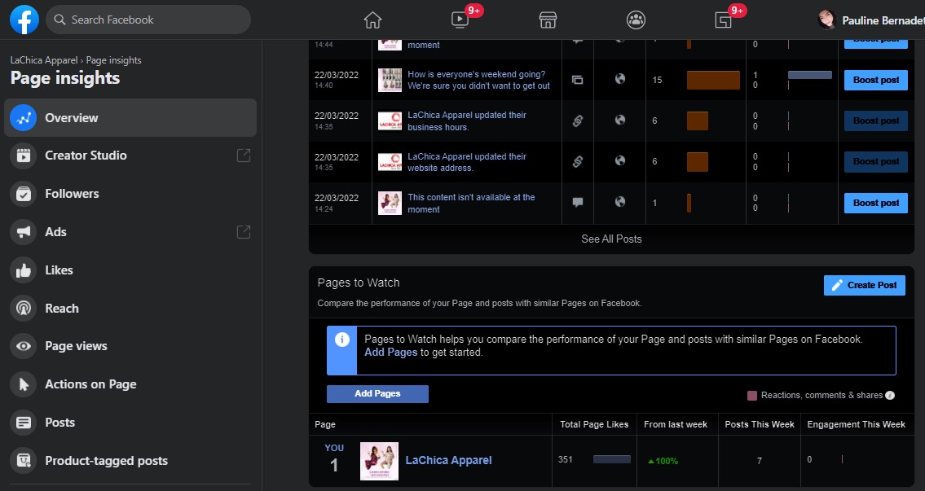
Task: Boost the website address update post
Action: click(876, 161)
